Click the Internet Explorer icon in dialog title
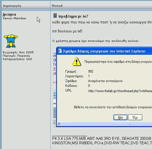152x149 pixels. tap(60, 51)
